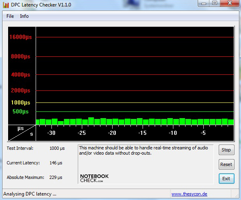
Task: Click the Reset button
Action: 226,164
